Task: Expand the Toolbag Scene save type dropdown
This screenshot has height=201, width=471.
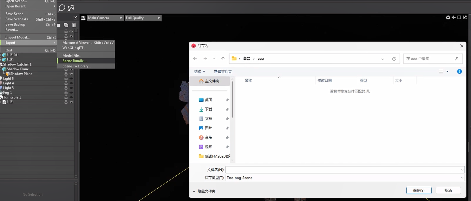Action: click(x=345, y=178)
